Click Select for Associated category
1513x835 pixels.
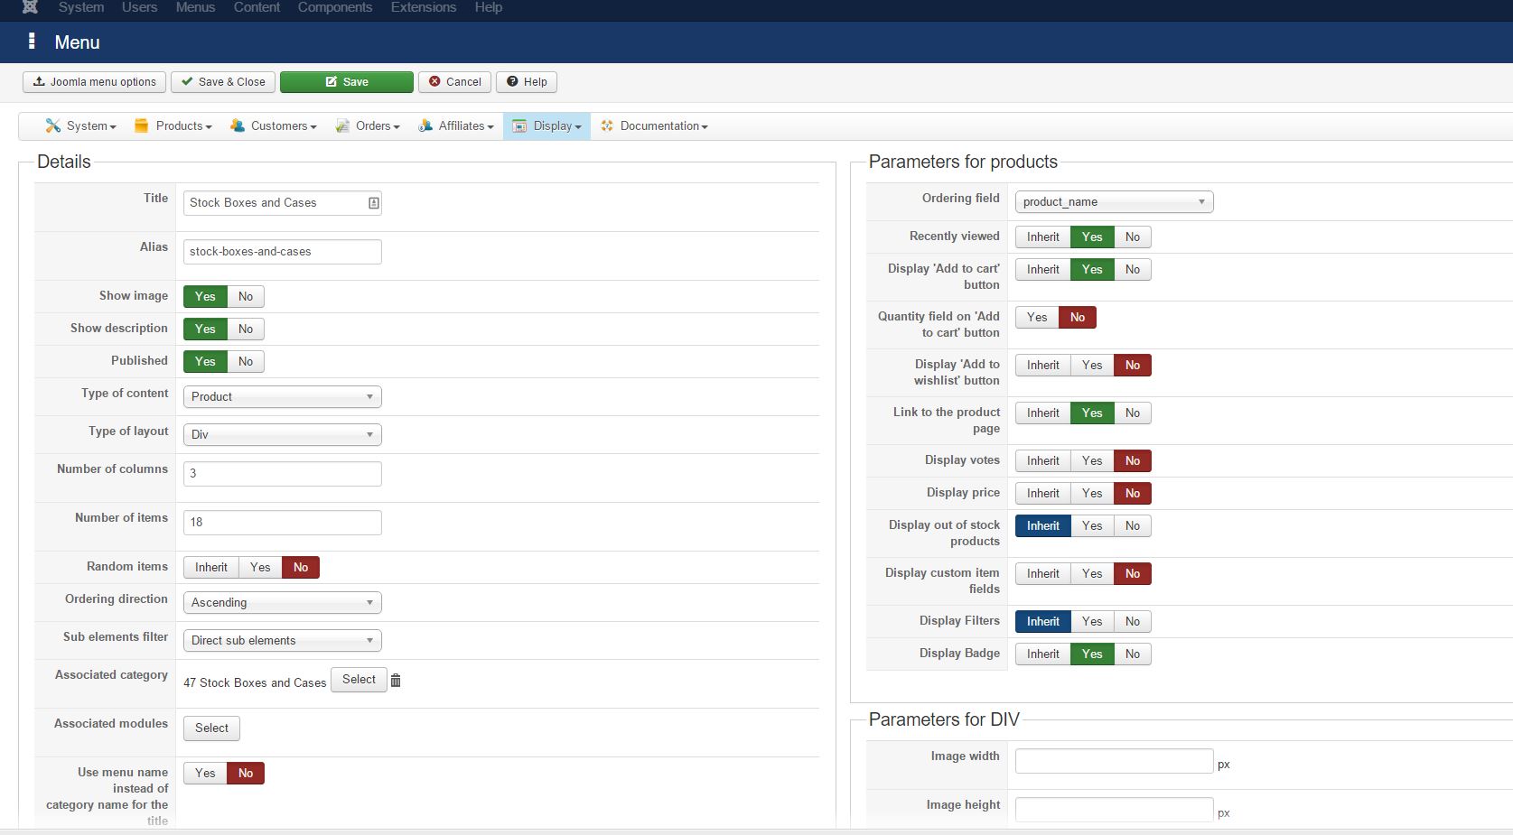click(359, 680)
